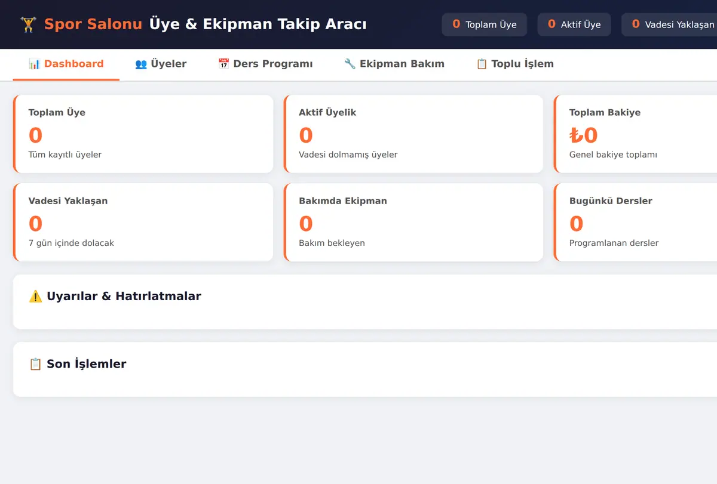Select the Toplam Üye dashboard card
The width and height of the screenshot is (717, 484).
click(143, 134)
